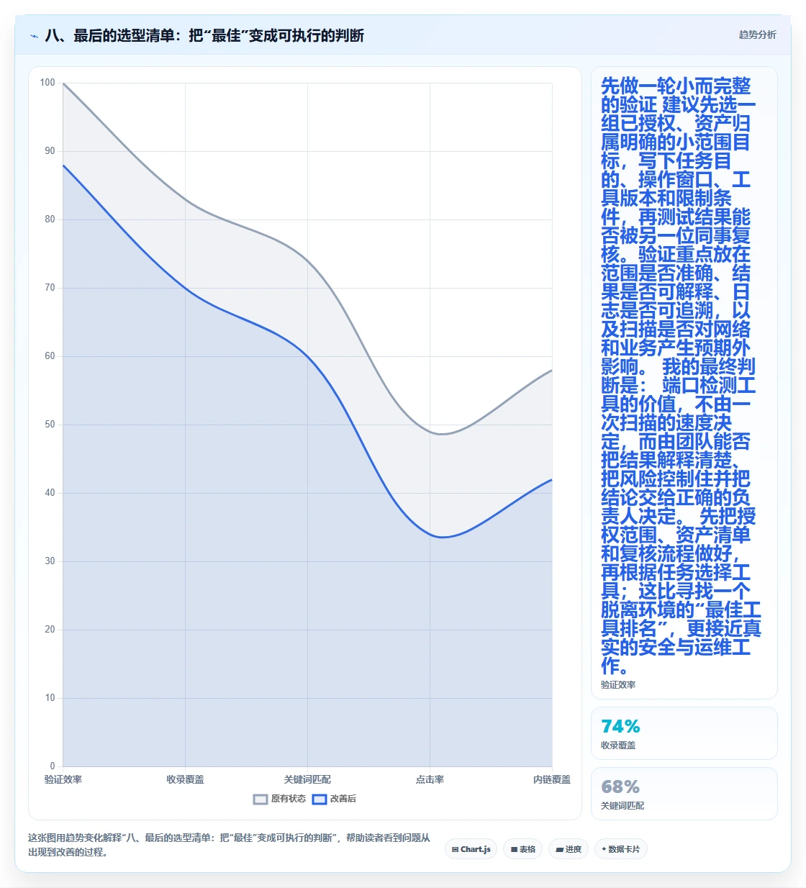Click the 进度 progress tag
This screenshot has height=888, width=806.
pyautogui.click(x=569, y=849)
